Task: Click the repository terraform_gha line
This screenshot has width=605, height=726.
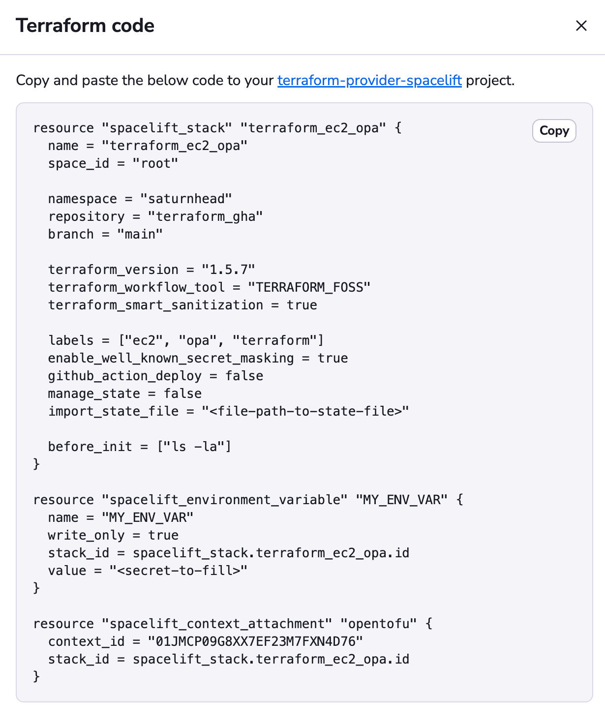Action: pyautogui.click(x=155, y=216)
